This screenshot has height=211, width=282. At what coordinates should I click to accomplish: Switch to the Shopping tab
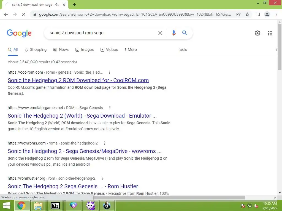pyautogui.click(x=36, y=50)
